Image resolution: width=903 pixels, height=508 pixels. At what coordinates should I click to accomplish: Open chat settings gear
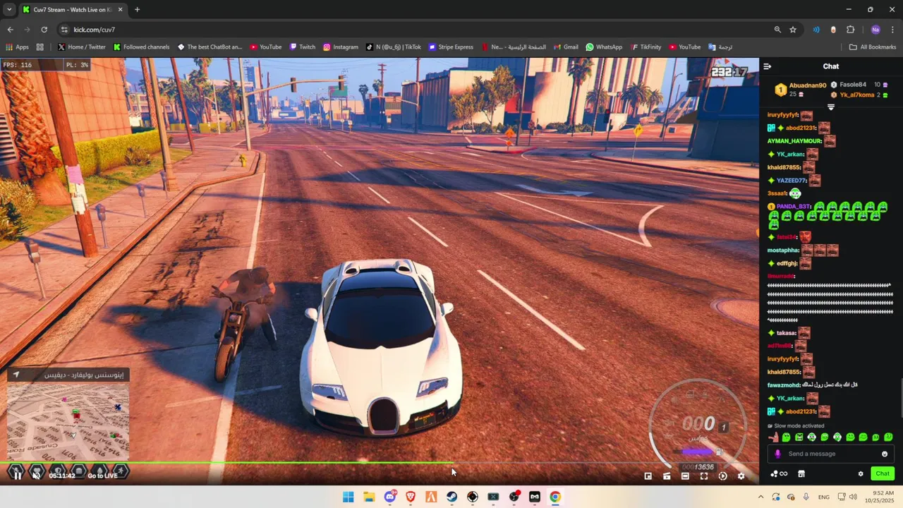(x=861, y=473)
